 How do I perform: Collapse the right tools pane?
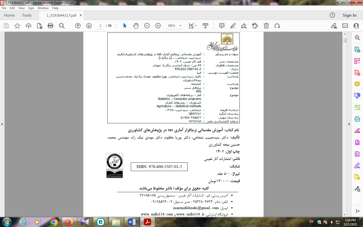349,124
